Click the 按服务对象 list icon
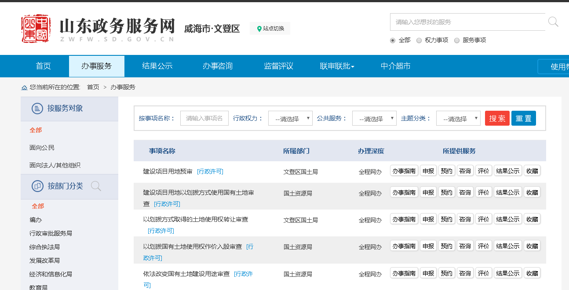The width and height of the screenshot is (569, 290). pyautogui.click(x=37, y=109)
